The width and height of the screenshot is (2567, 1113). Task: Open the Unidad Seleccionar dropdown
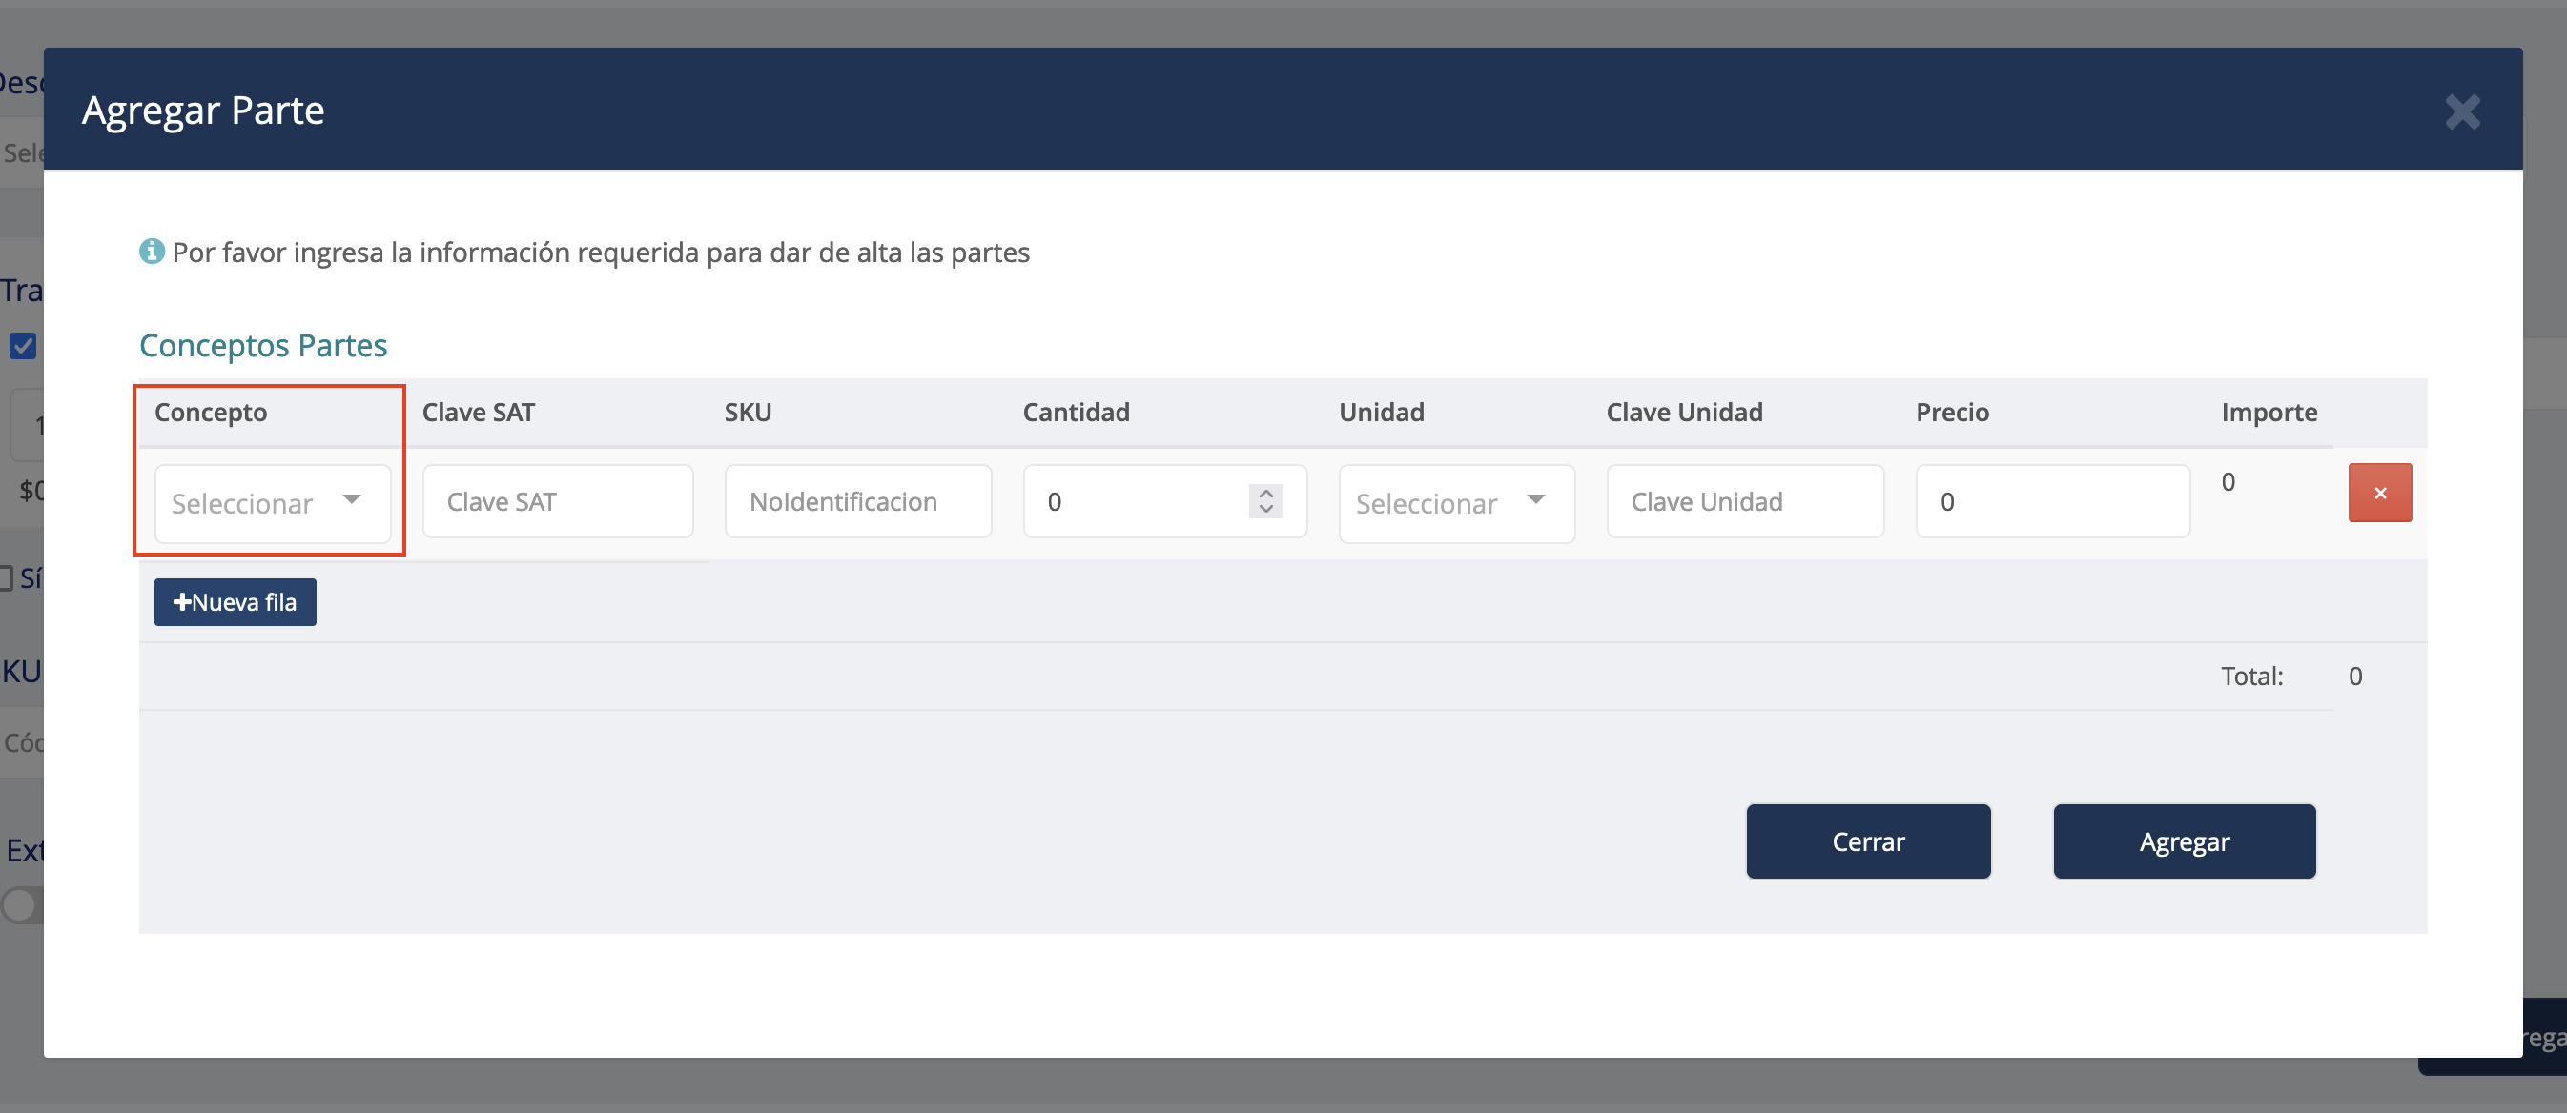click(x=1456, y=503)
